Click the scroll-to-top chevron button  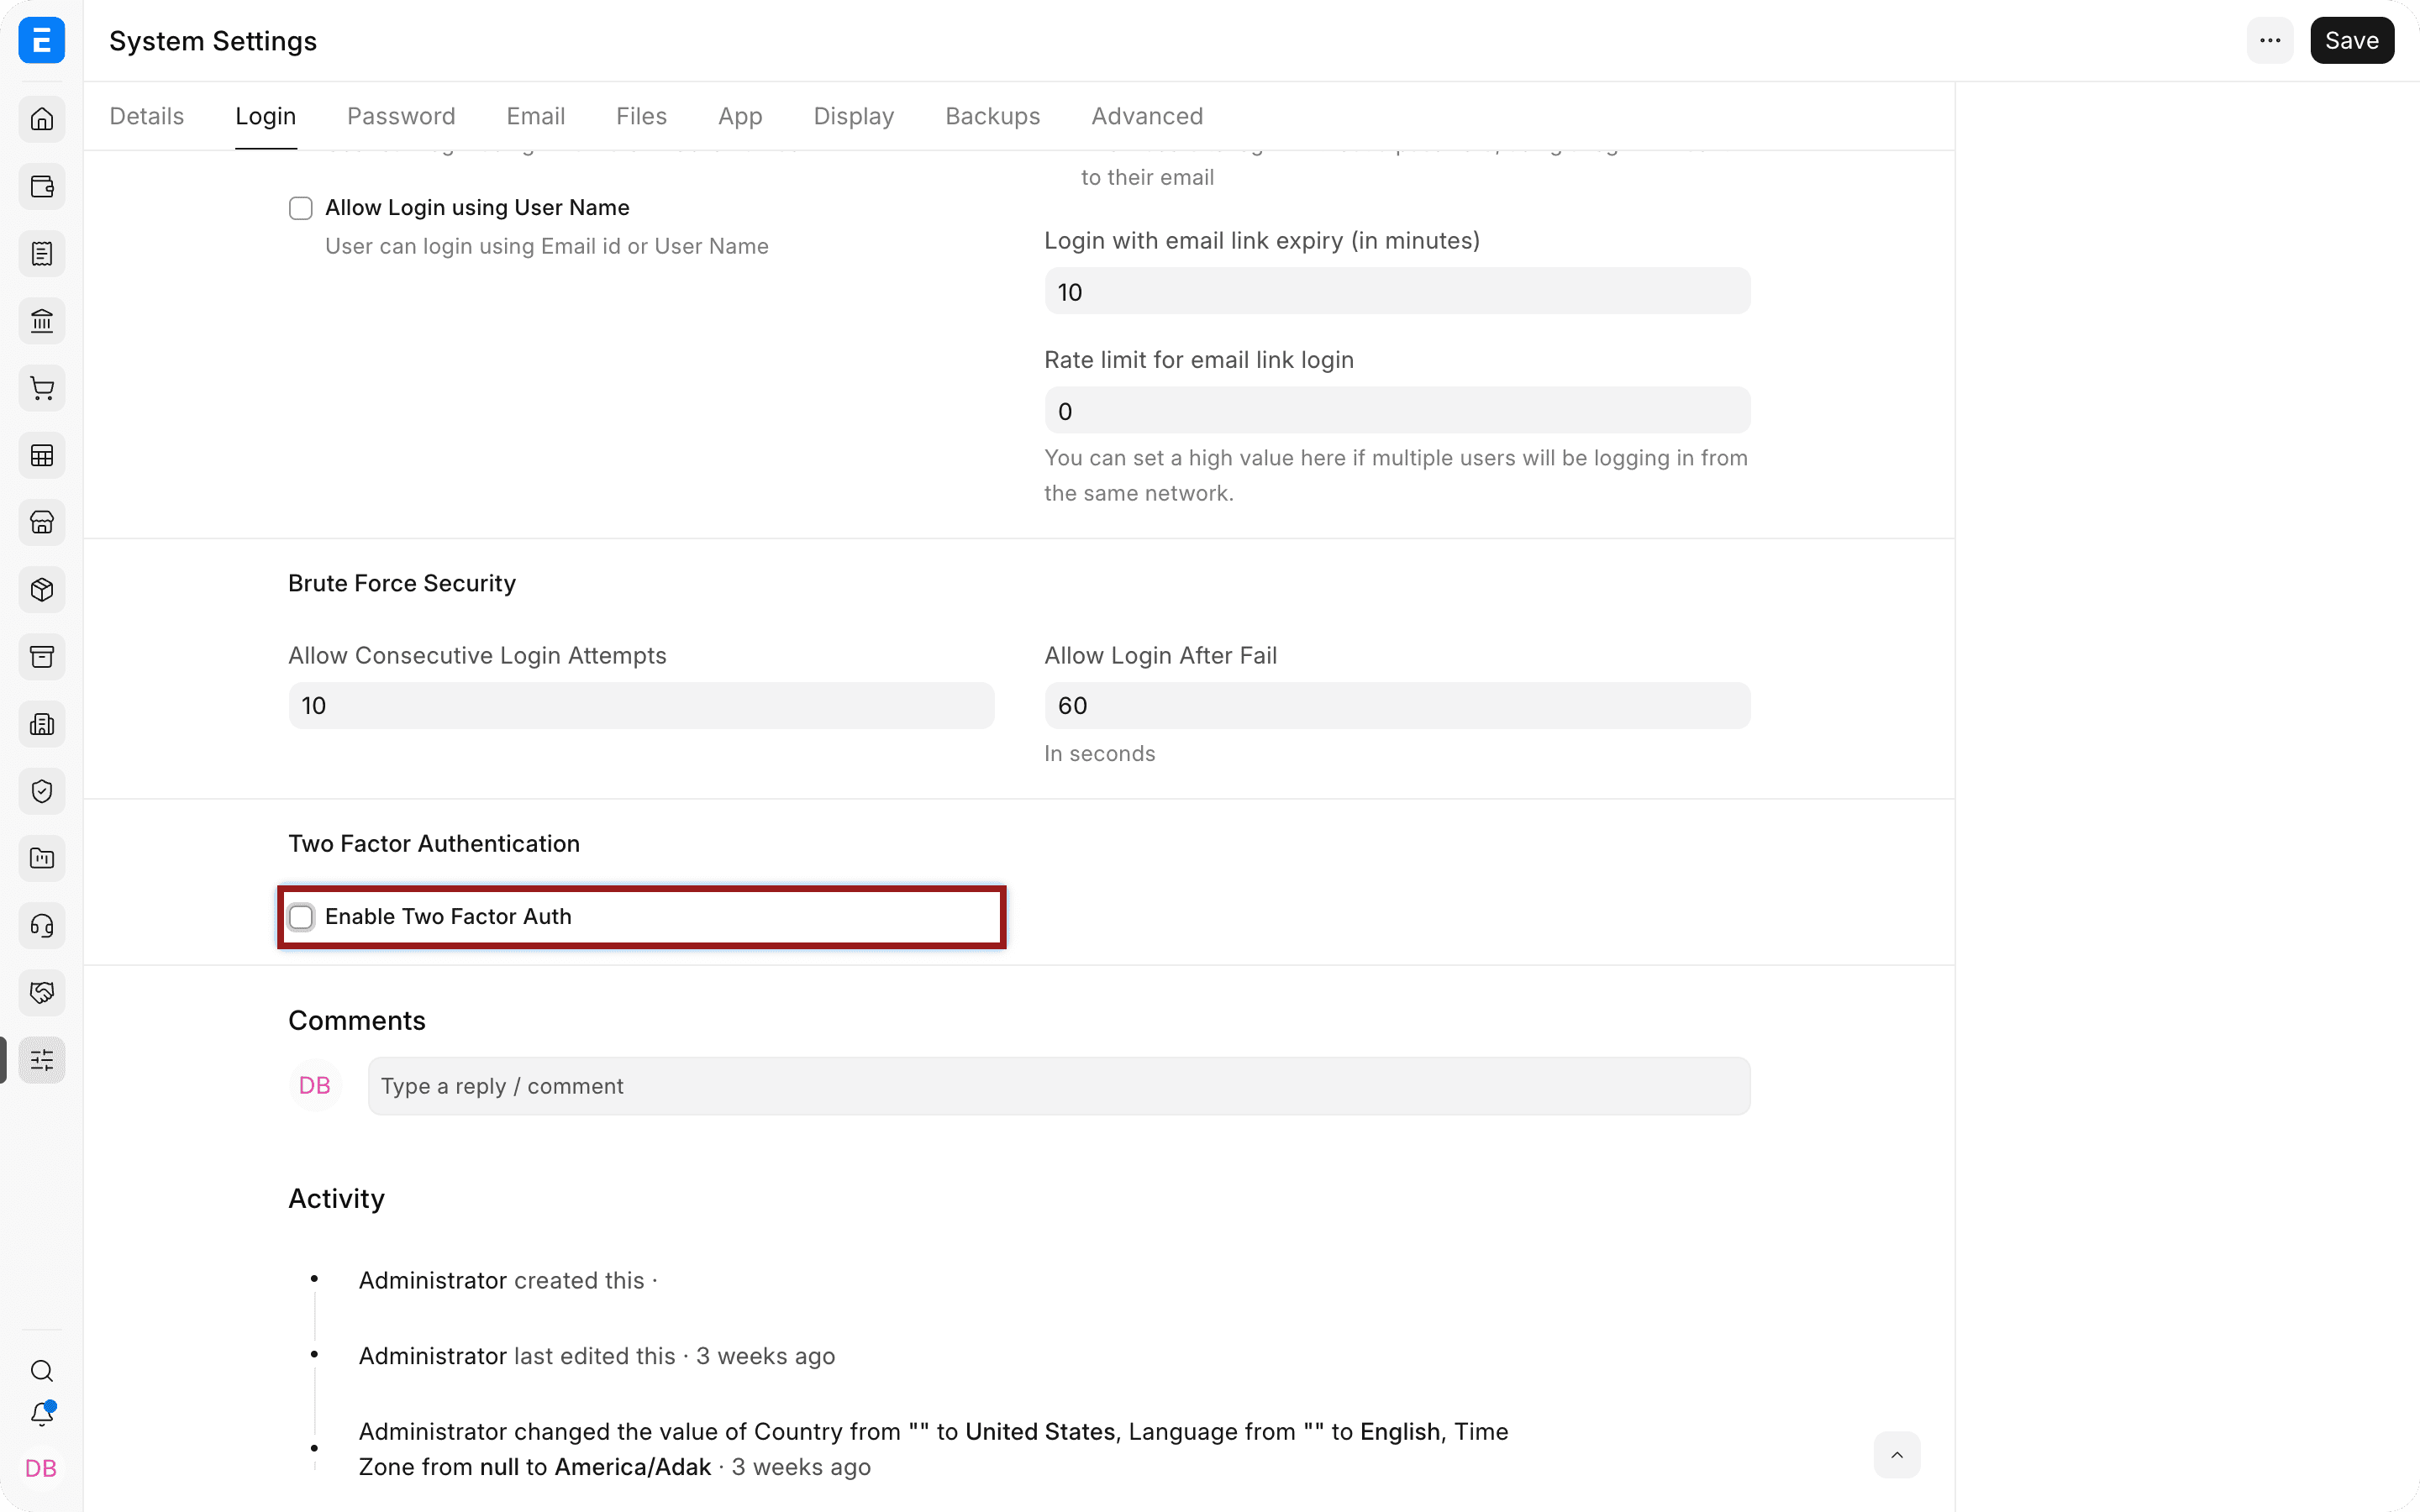(x=1896, y=1455)
